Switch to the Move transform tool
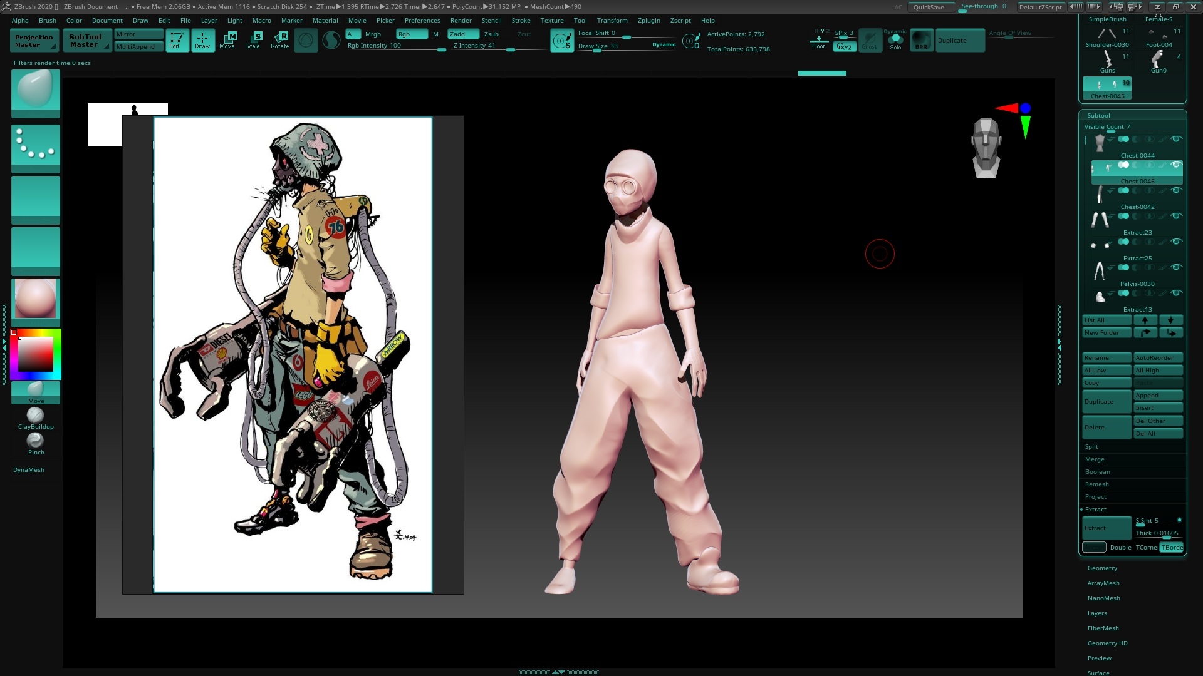Screen dimensions: 1203x676 227,41
